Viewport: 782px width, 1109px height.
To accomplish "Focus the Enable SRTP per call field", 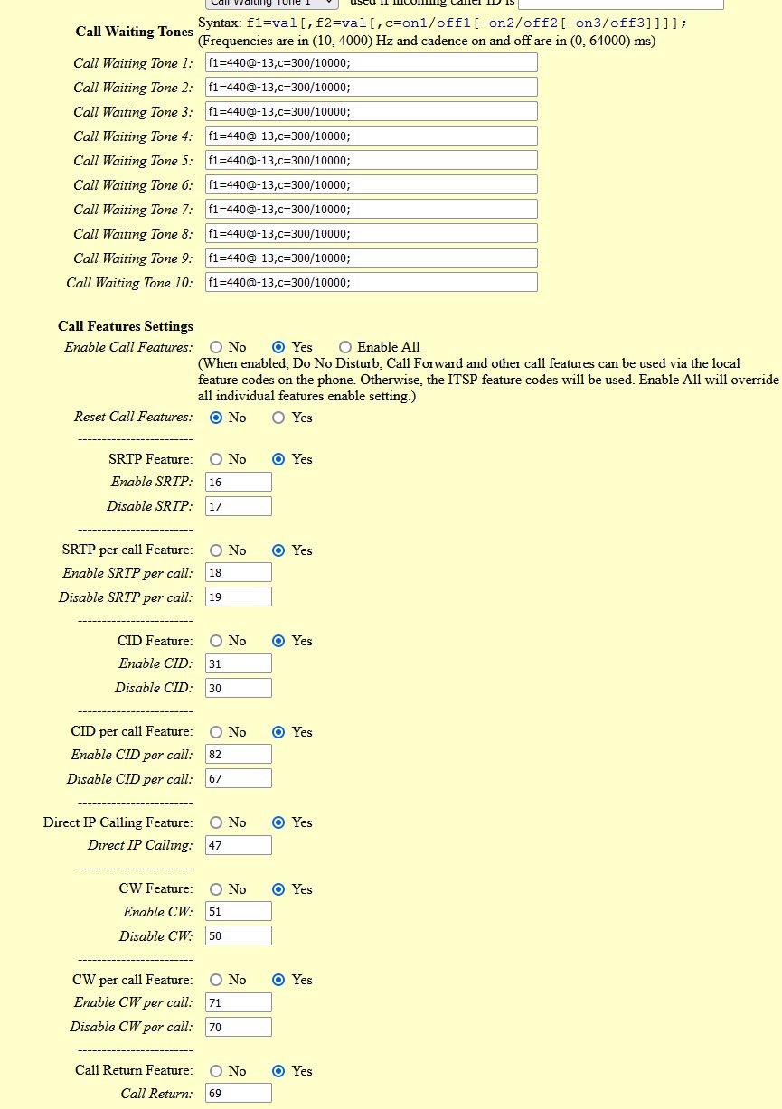I will (239, 573).
